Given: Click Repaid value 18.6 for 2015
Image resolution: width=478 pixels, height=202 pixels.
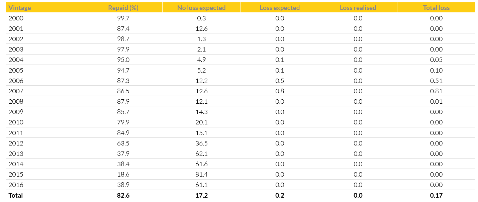Looking at the screenshot, I should [123, 175].
